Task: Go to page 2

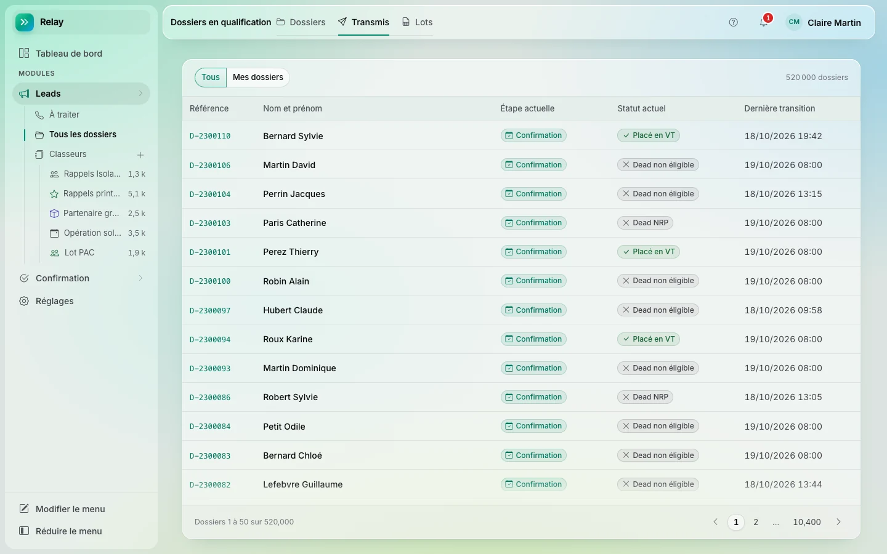Action: click(756, 522)
